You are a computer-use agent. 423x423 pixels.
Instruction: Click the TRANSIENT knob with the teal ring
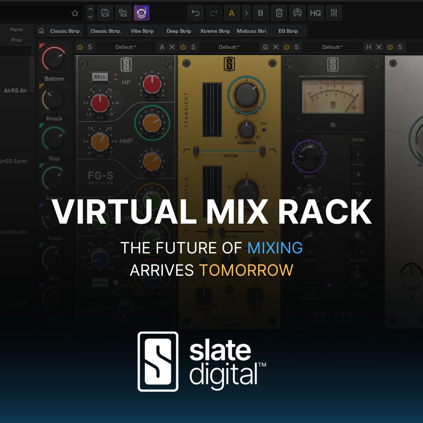pyautogui.click(x=246, y=95)
